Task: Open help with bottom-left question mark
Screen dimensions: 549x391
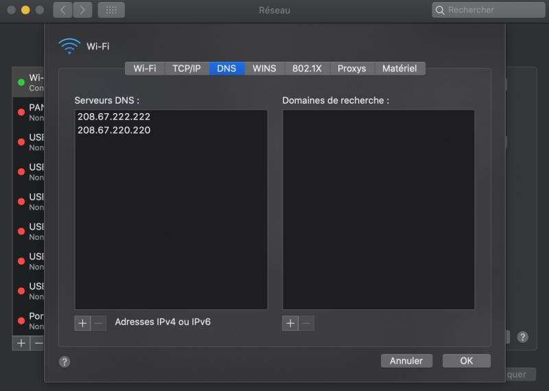Action: [65, 362]
